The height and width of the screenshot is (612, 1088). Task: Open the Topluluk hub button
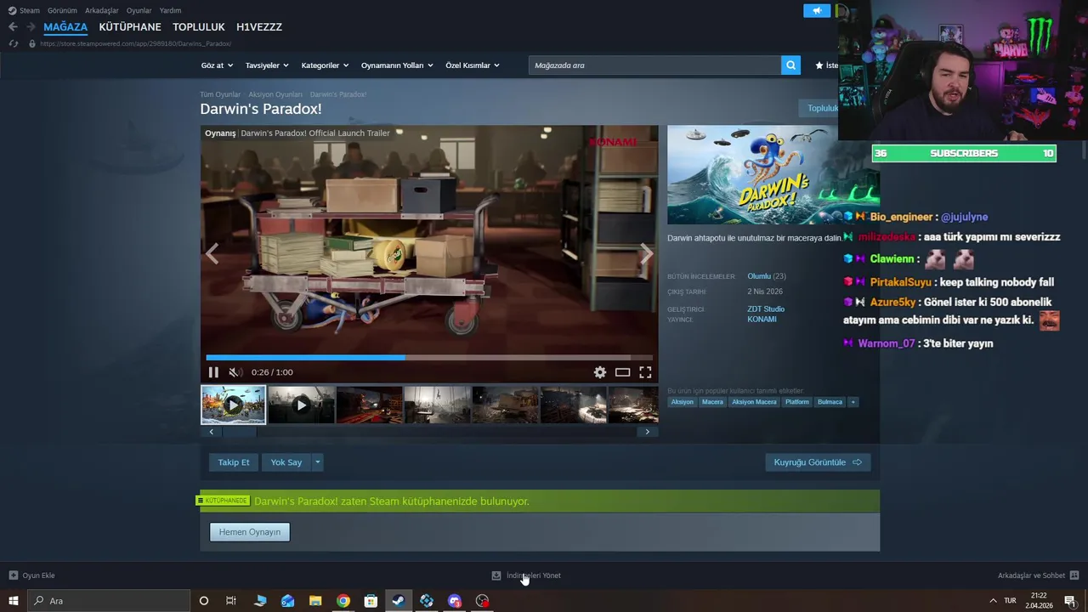pyautogui.click(x=820, y=108)
